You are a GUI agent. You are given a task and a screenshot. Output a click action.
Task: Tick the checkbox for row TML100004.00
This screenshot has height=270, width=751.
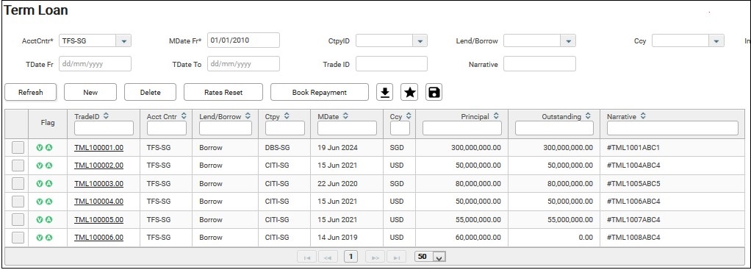[x=18, y=202]
